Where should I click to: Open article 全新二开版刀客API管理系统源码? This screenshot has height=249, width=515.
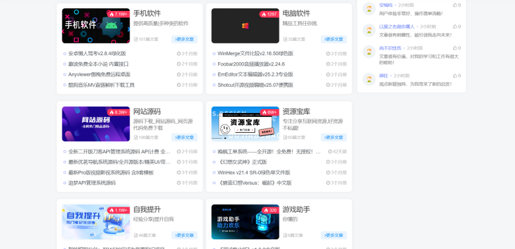(x=120, y=151)
